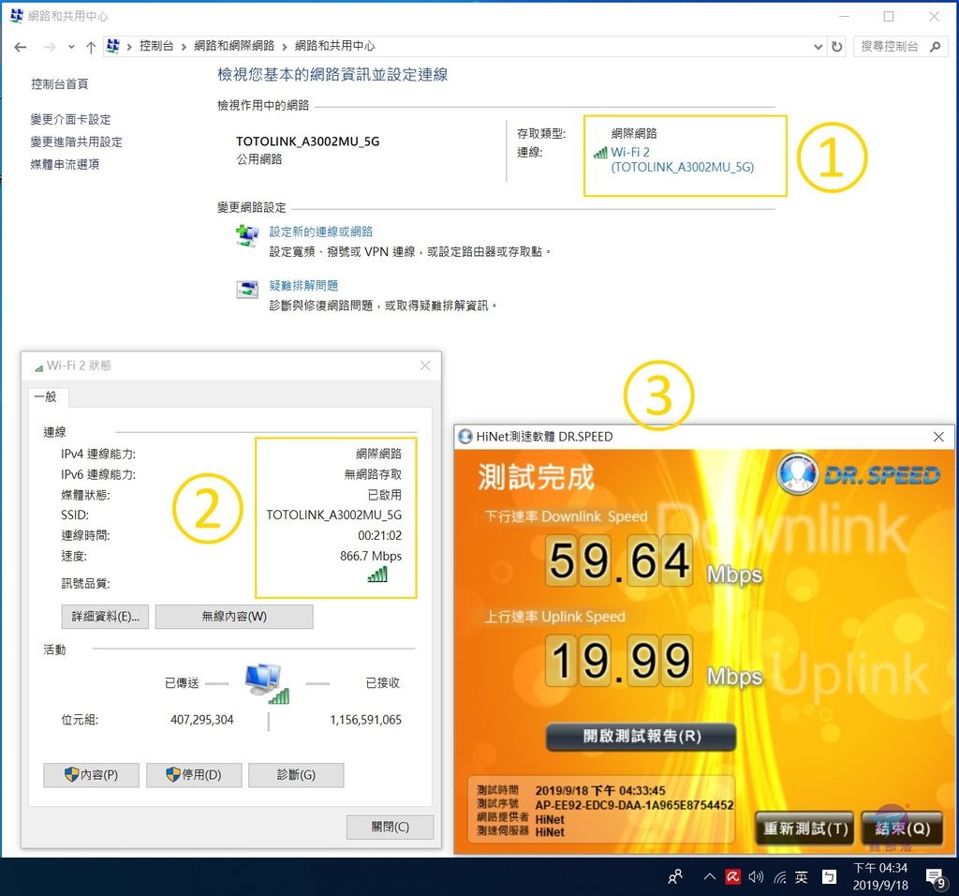
Task: Click 停用(D) to disable Wi-Fi
Action: point(194,775)
